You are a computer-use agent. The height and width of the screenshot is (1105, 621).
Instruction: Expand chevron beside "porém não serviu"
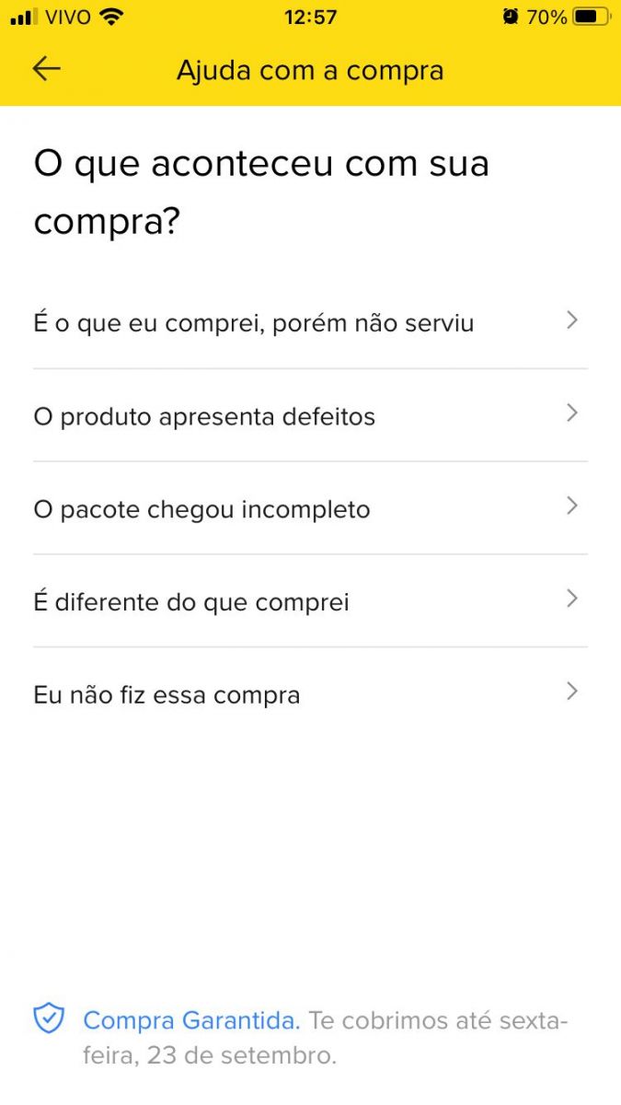(572, 320)
